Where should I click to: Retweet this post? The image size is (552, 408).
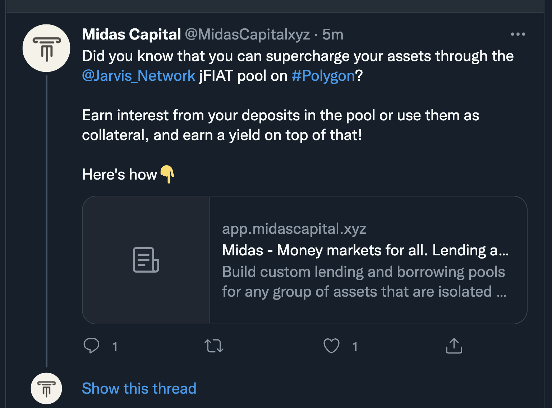(x=215, y=346)
